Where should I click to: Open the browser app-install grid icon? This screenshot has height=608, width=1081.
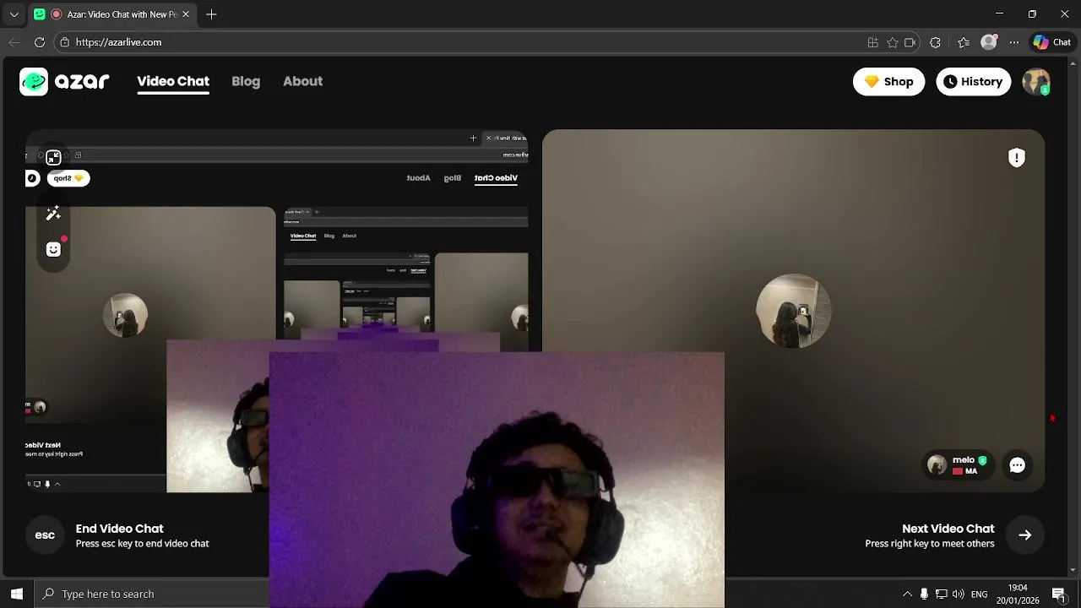pos(873,42)
